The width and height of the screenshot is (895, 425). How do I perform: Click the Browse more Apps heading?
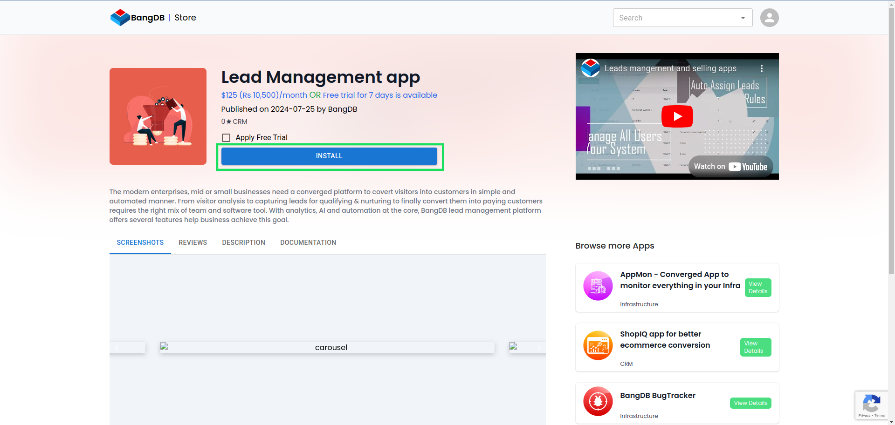(x=614, y=246)
